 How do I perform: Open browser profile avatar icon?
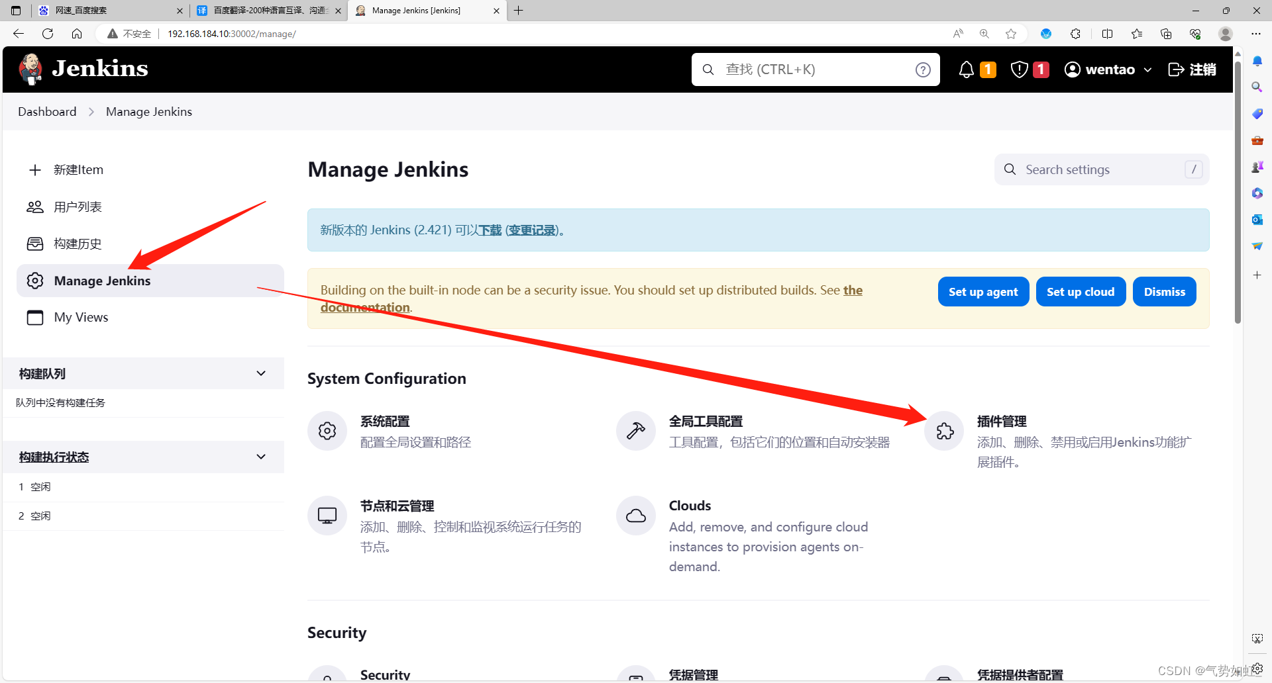[1226, 34]
